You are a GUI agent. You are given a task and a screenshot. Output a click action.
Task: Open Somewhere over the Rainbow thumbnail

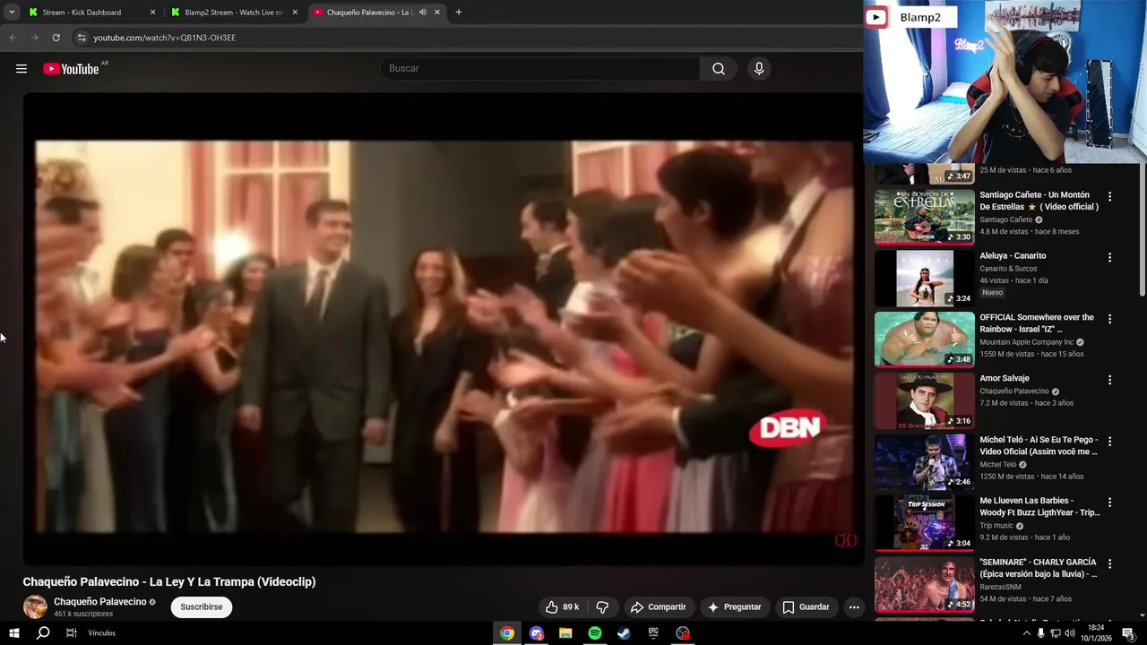(924, 339)
